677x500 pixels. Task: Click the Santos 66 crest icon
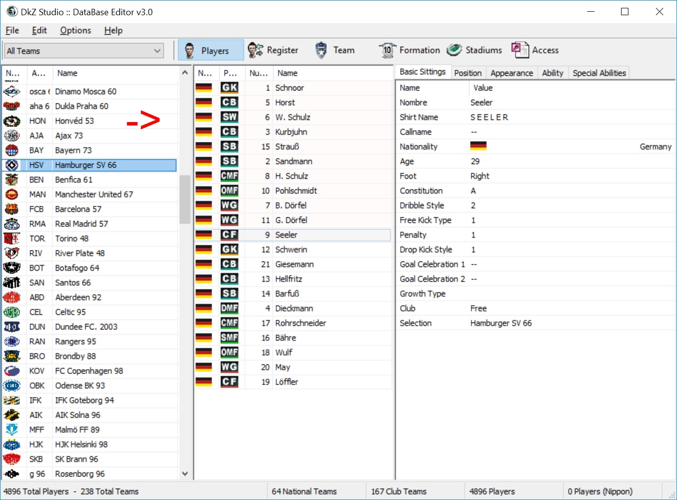click(x=12, y=283)
